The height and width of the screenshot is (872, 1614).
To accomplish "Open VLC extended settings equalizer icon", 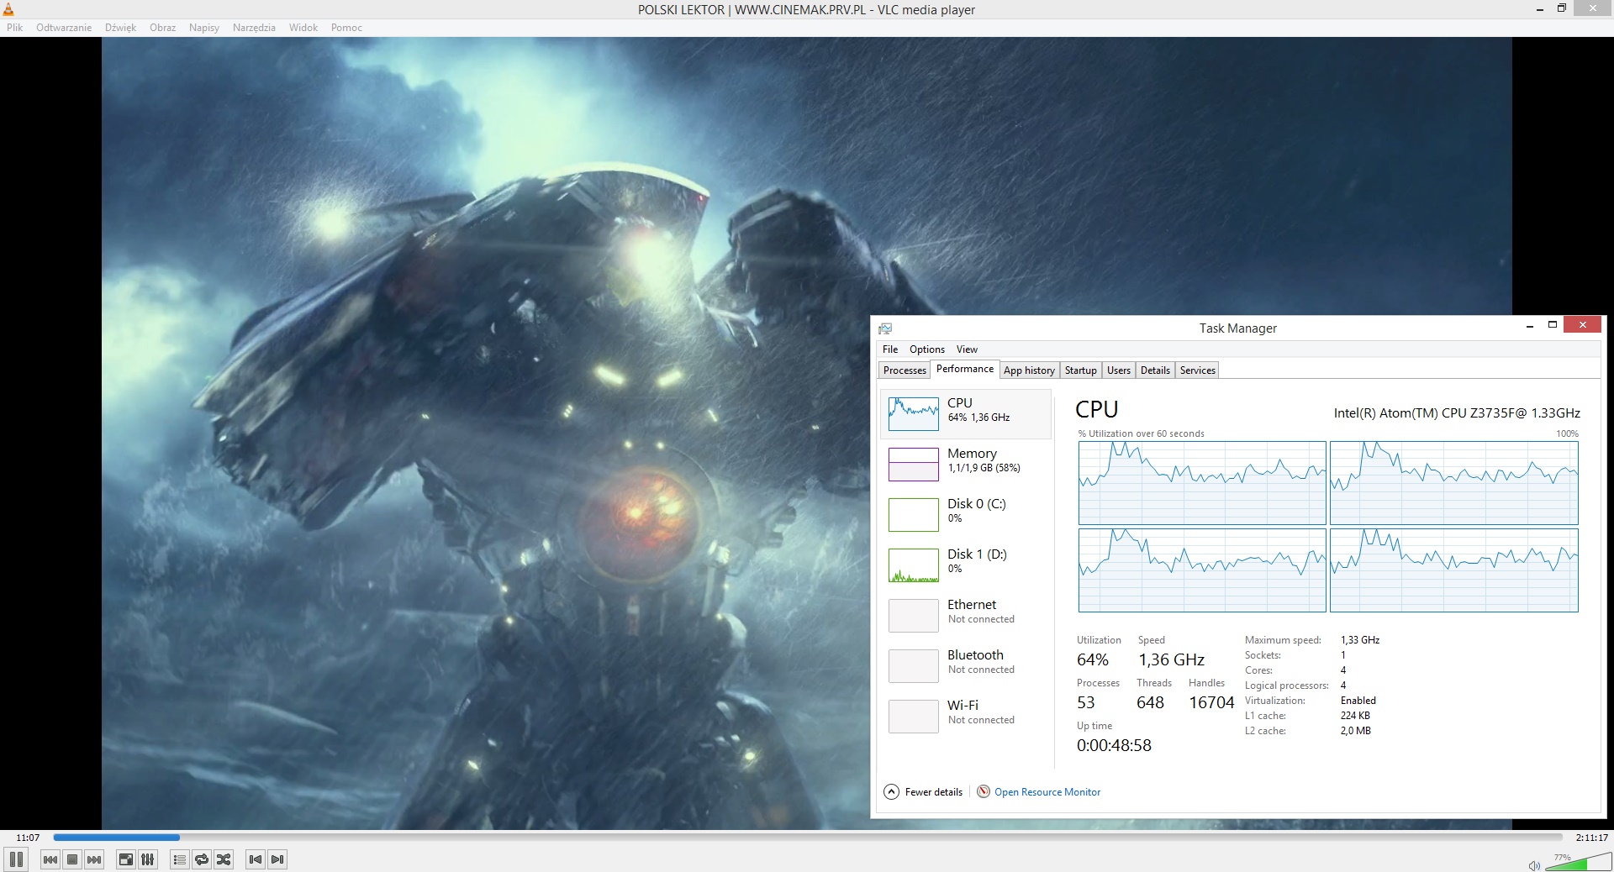I will click(147, 859).
